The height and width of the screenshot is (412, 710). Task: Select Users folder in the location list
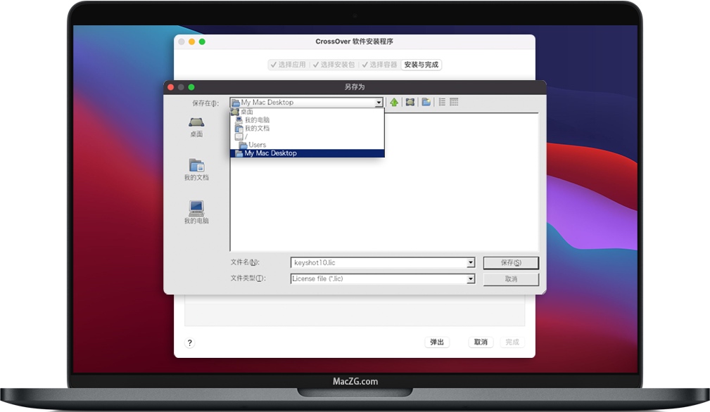click(x=257, y=145)
